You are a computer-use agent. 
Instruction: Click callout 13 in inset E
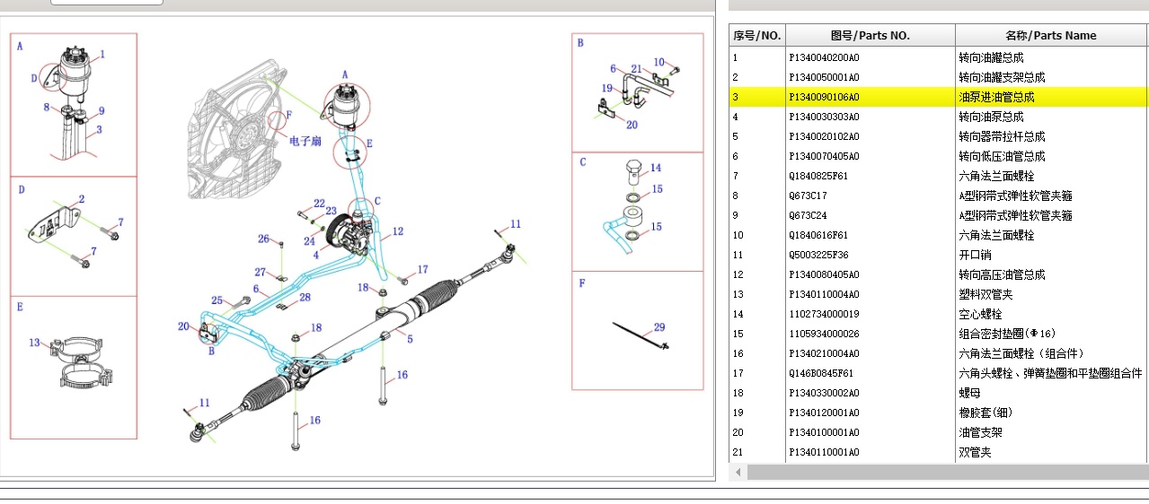(x=35, y=343)
